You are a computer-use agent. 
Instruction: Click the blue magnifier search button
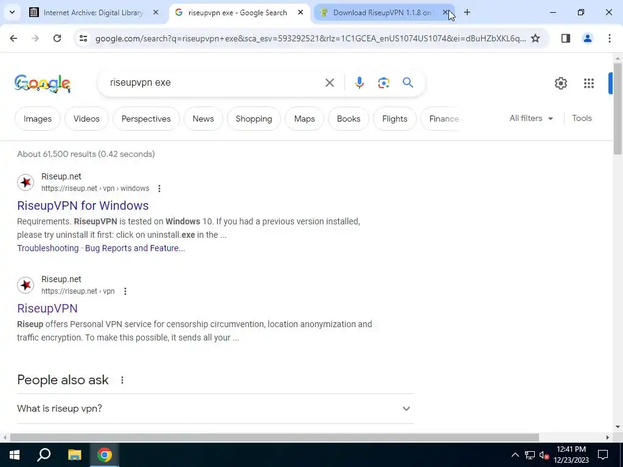coord(408,83)
